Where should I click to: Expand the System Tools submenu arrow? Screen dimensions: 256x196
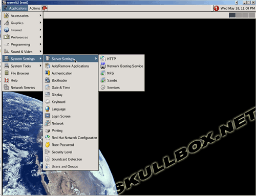click(40, 66)
